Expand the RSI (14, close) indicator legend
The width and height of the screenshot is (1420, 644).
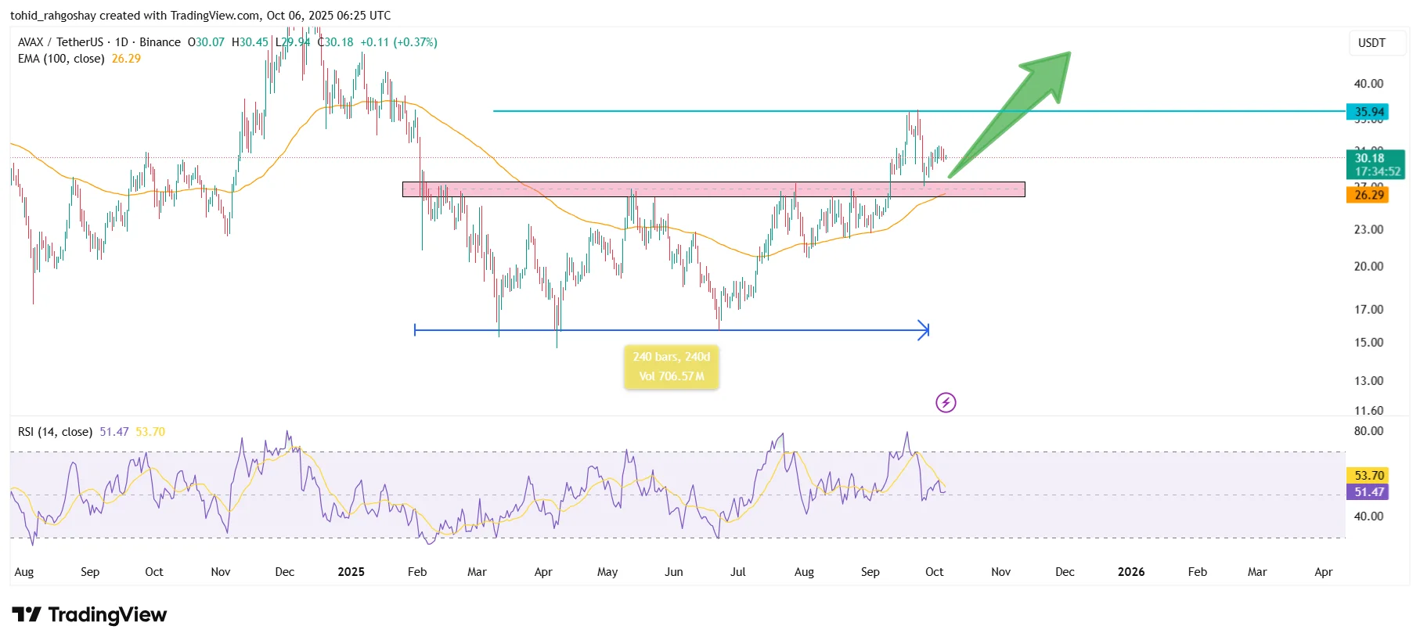pyautogui.click(x=55, y=432)
